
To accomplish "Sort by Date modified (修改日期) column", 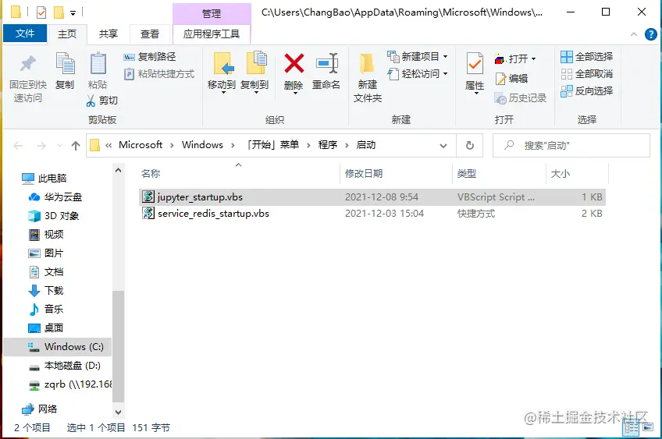I will tap(364, 174).
